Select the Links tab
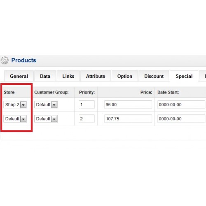 click(x=68, y=76)
